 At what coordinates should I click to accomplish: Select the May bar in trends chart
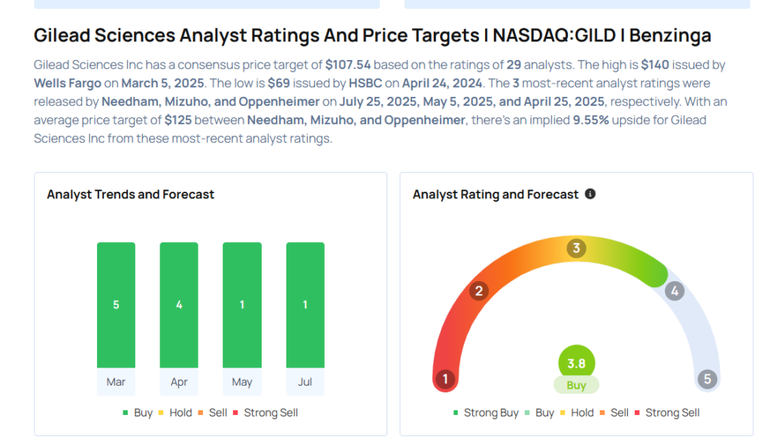(242, 305)
